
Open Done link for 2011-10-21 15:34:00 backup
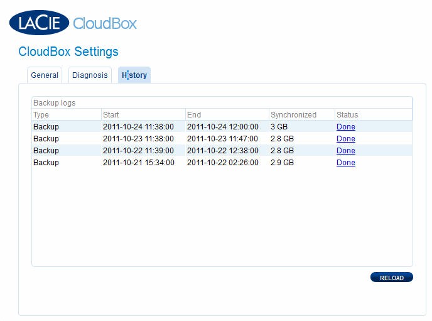point(346,163)
